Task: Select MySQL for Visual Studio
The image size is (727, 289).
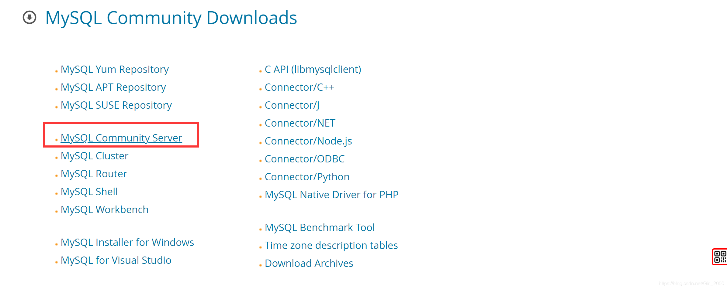Action: 116,260
